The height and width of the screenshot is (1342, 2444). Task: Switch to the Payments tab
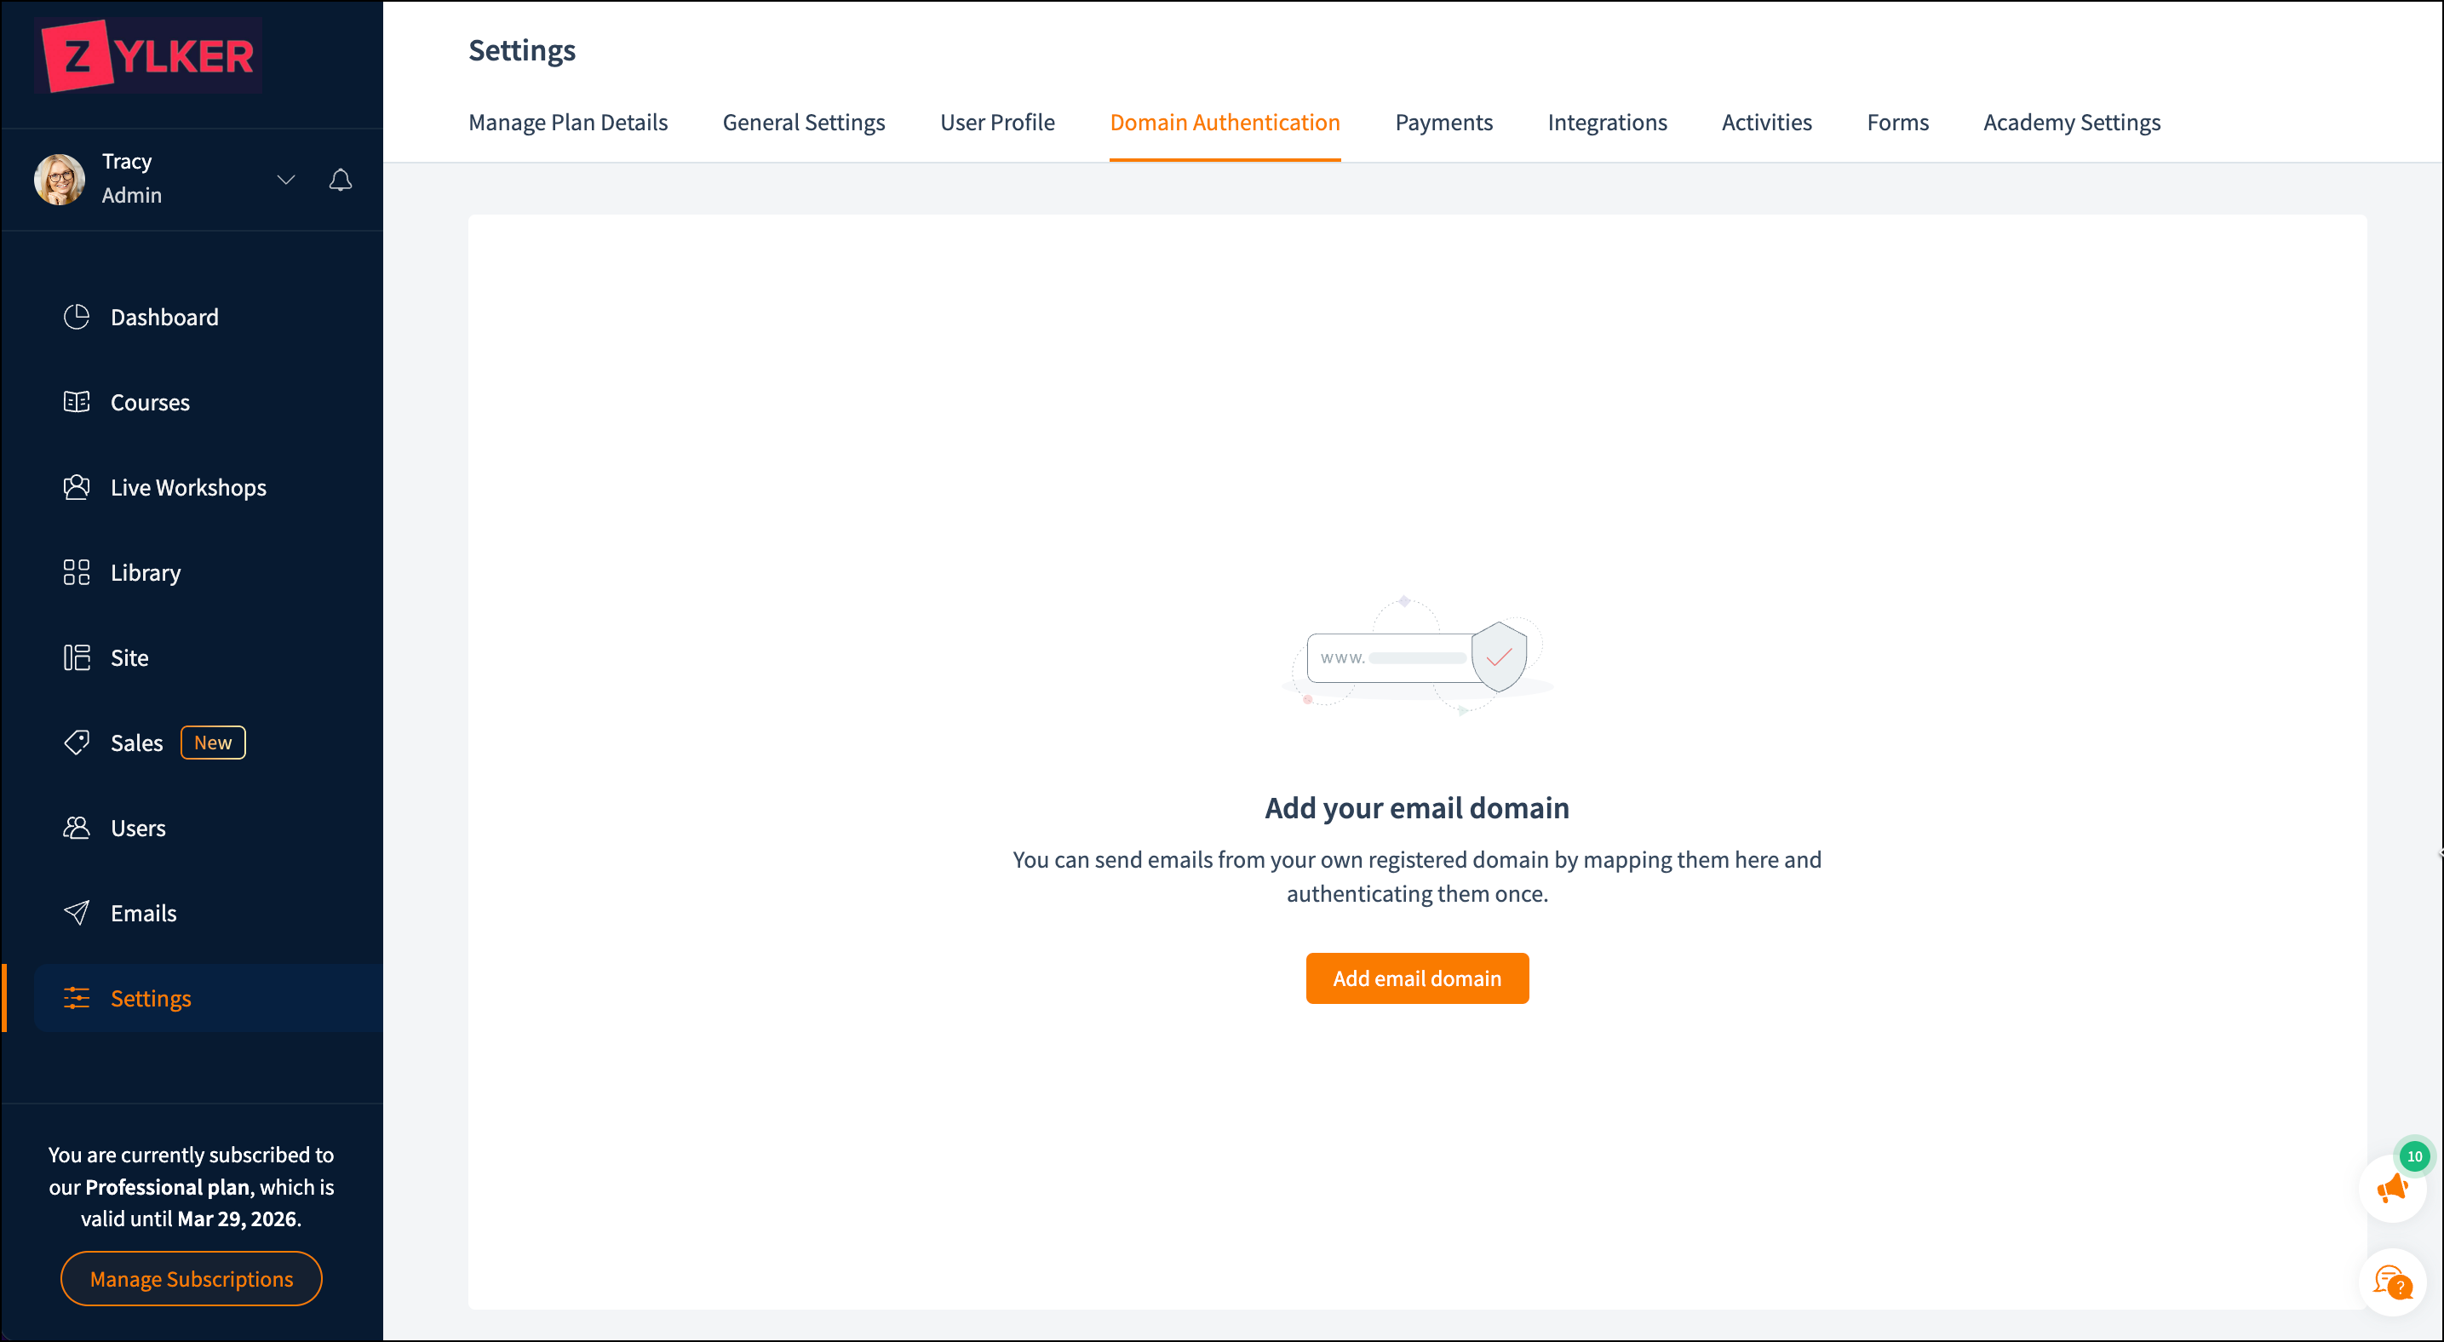[x=1443, y=123]
